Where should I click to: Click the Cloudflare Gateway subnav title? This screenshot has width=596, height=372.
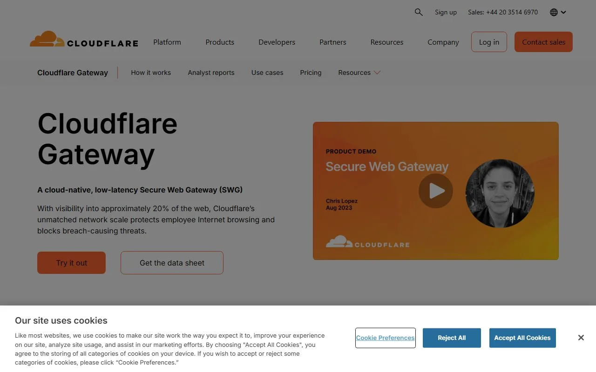(73, 73)
